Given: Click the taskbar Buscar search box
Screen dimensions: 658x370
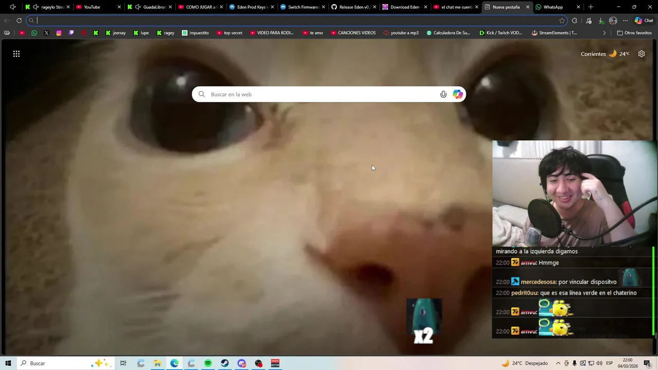Looking at the screenshot, I should click(65, 363).
